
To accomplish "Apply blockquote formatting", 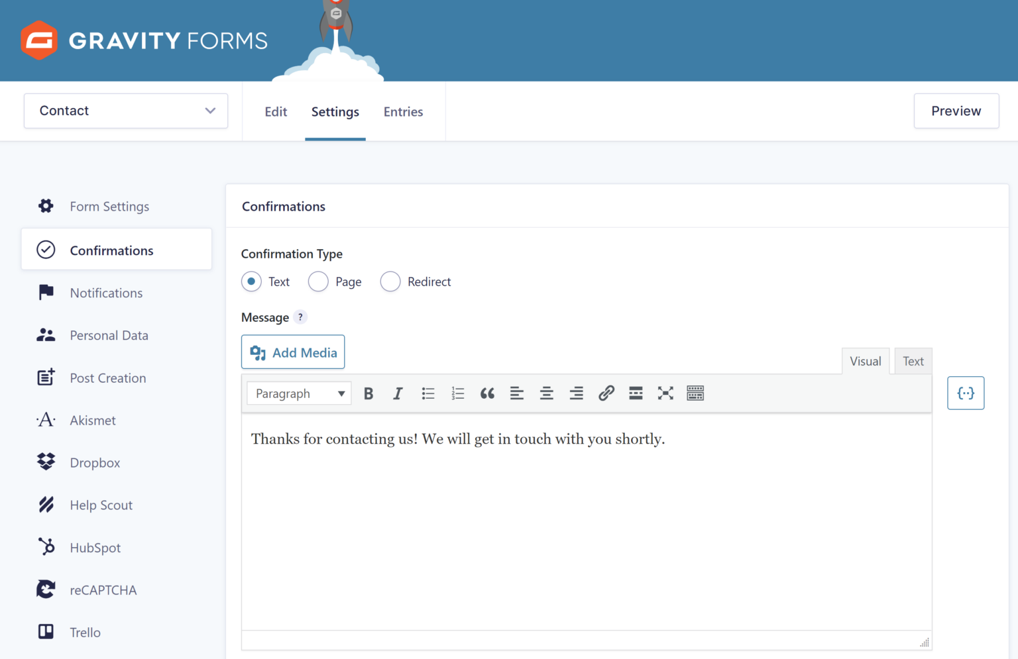I will point(487,393).
